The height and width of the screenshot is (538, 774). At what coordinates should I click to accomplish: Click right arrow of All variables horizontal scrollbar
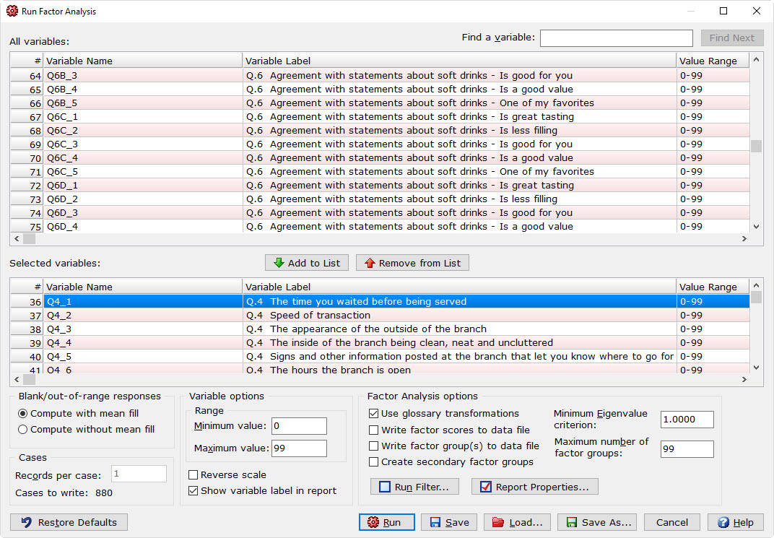coord(744,239)
